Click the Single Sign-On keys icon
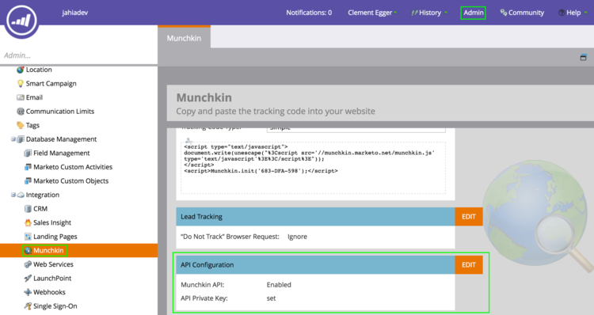 pyautogui.click(x=28, y=306)
